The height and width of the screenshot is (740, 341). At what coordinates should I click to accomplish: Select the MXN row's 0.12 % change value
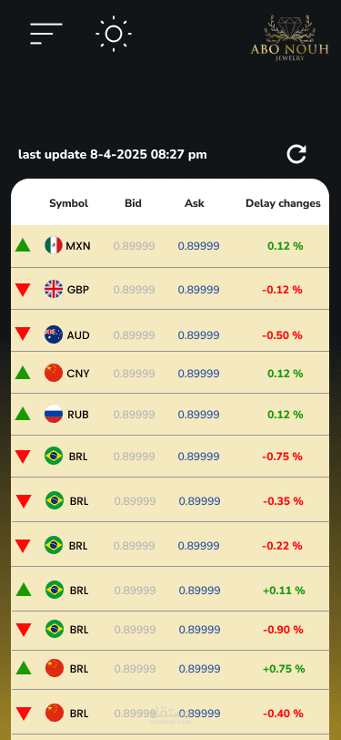[286, 246]
